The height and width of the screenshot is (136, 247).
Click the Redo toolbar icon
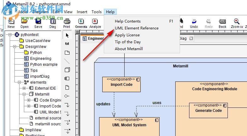209,21
